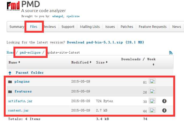The width and height of the screenshot is (184, 126).
Task: Click the 44 downloads value for content.jar
Action: [x=145, y=111]
